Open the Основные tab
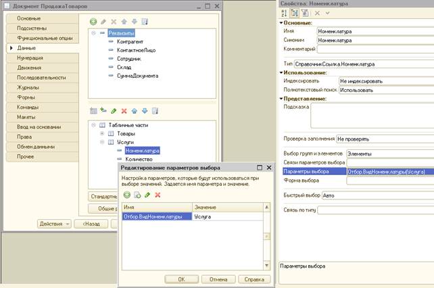 pos(43,18)
